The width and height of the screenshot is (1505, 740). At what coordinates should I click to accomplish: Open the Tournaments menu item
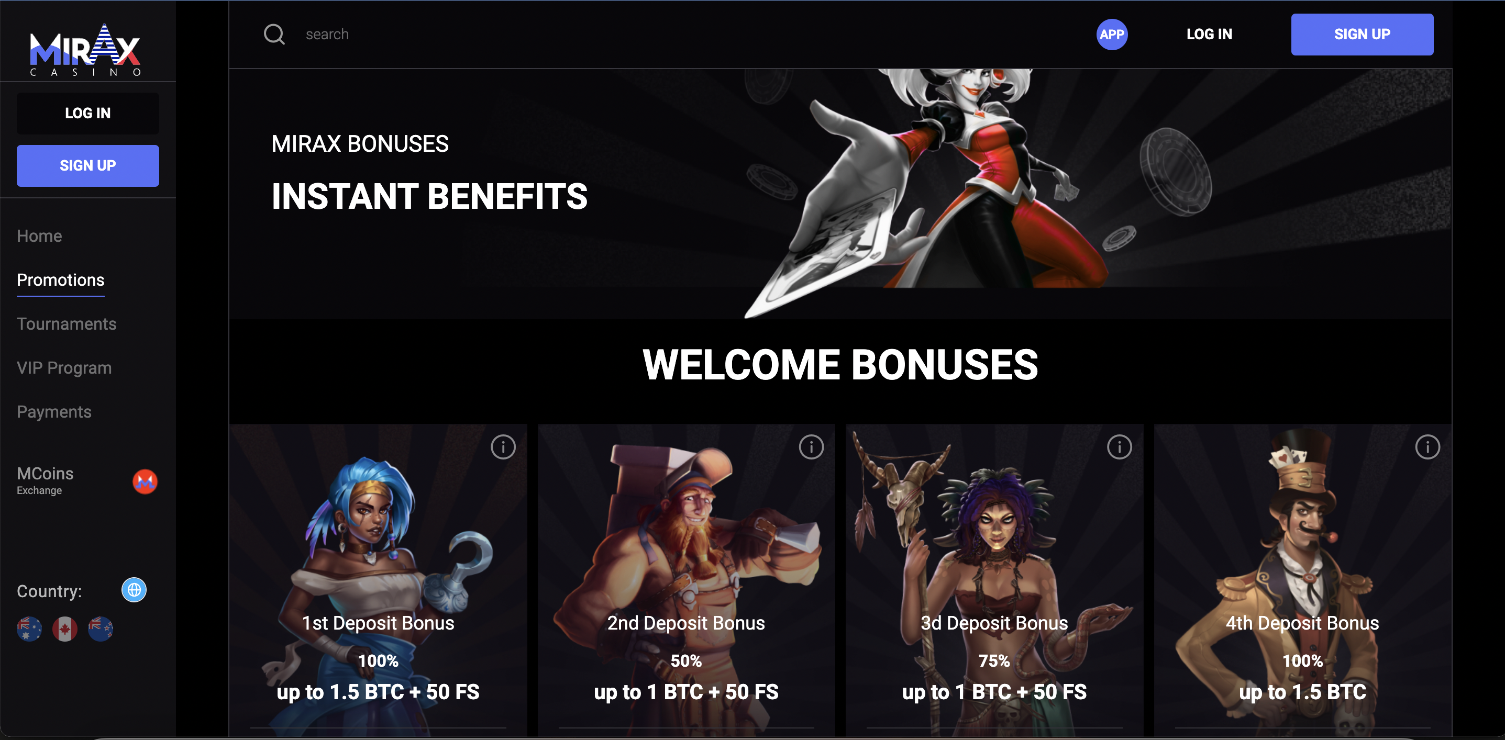click(67, 324)
